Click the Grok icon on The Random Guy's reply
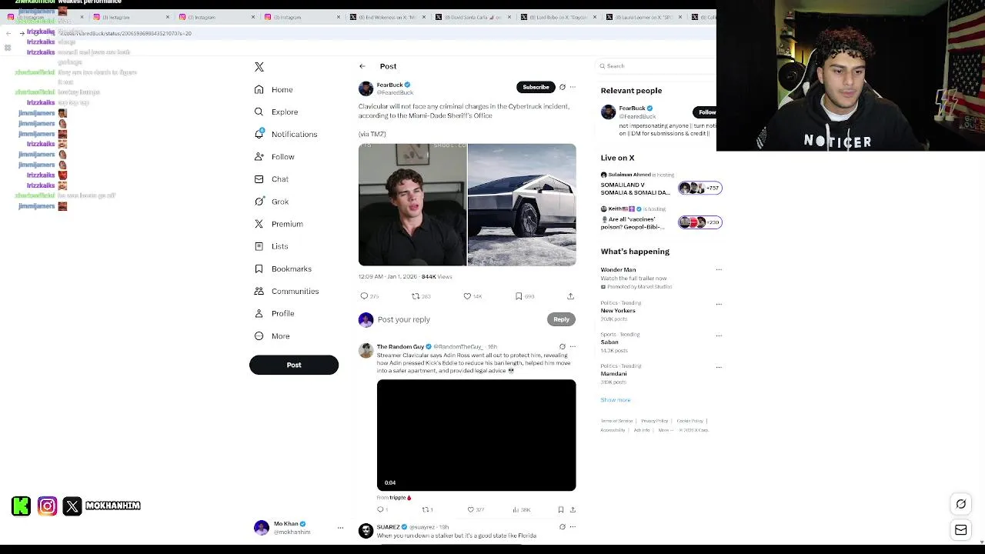The image size is (985, 554). pyautogui.click(x=563, y=347)
